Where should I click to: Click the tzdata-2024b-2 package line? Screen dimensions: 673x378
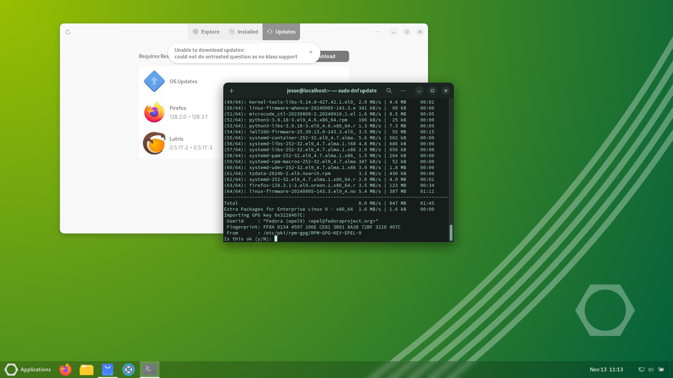click(329, 174)
